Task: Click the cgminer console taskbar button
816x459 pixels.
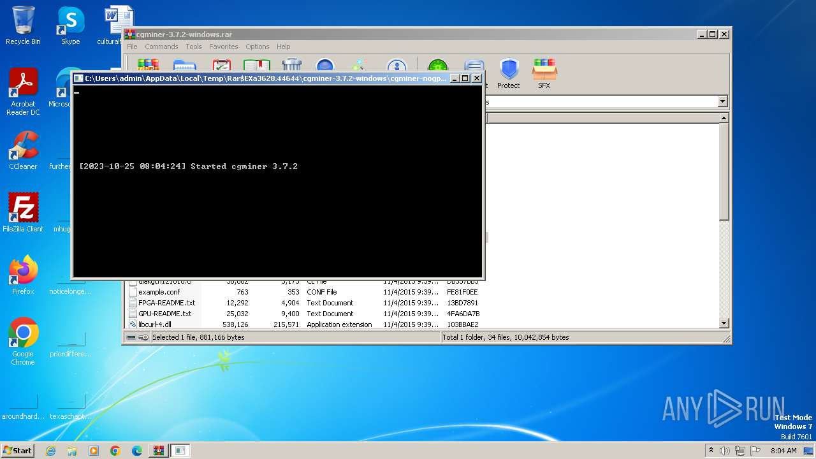Action: [x=180, y=451]
